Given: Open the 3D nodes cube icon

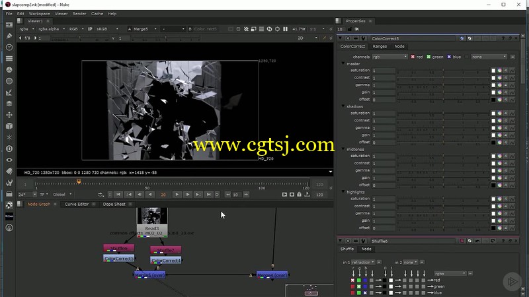Looking at the screenshot, I should (x=9, y=126).
